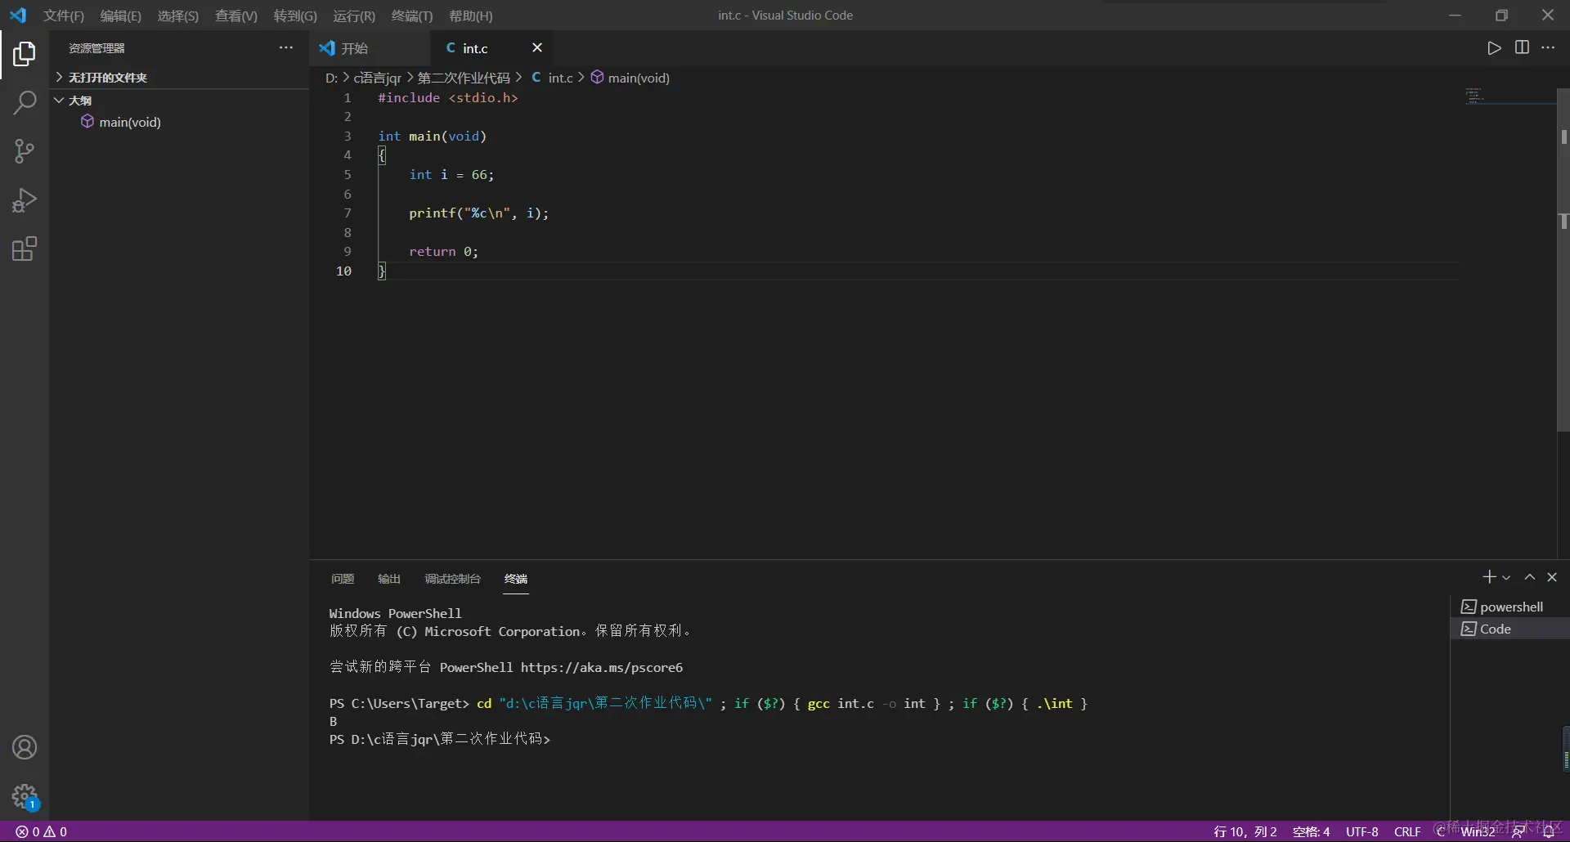Open the 查看(V) menu

[236, 16]
